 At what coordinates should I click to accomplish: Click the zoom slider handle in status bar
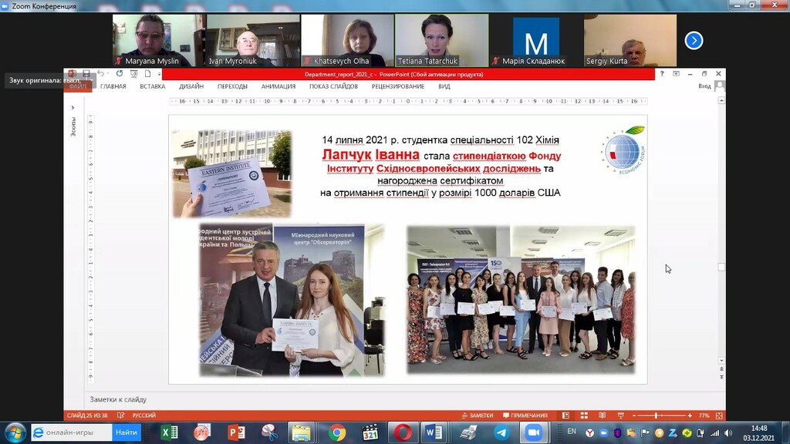tap(656, 415)
